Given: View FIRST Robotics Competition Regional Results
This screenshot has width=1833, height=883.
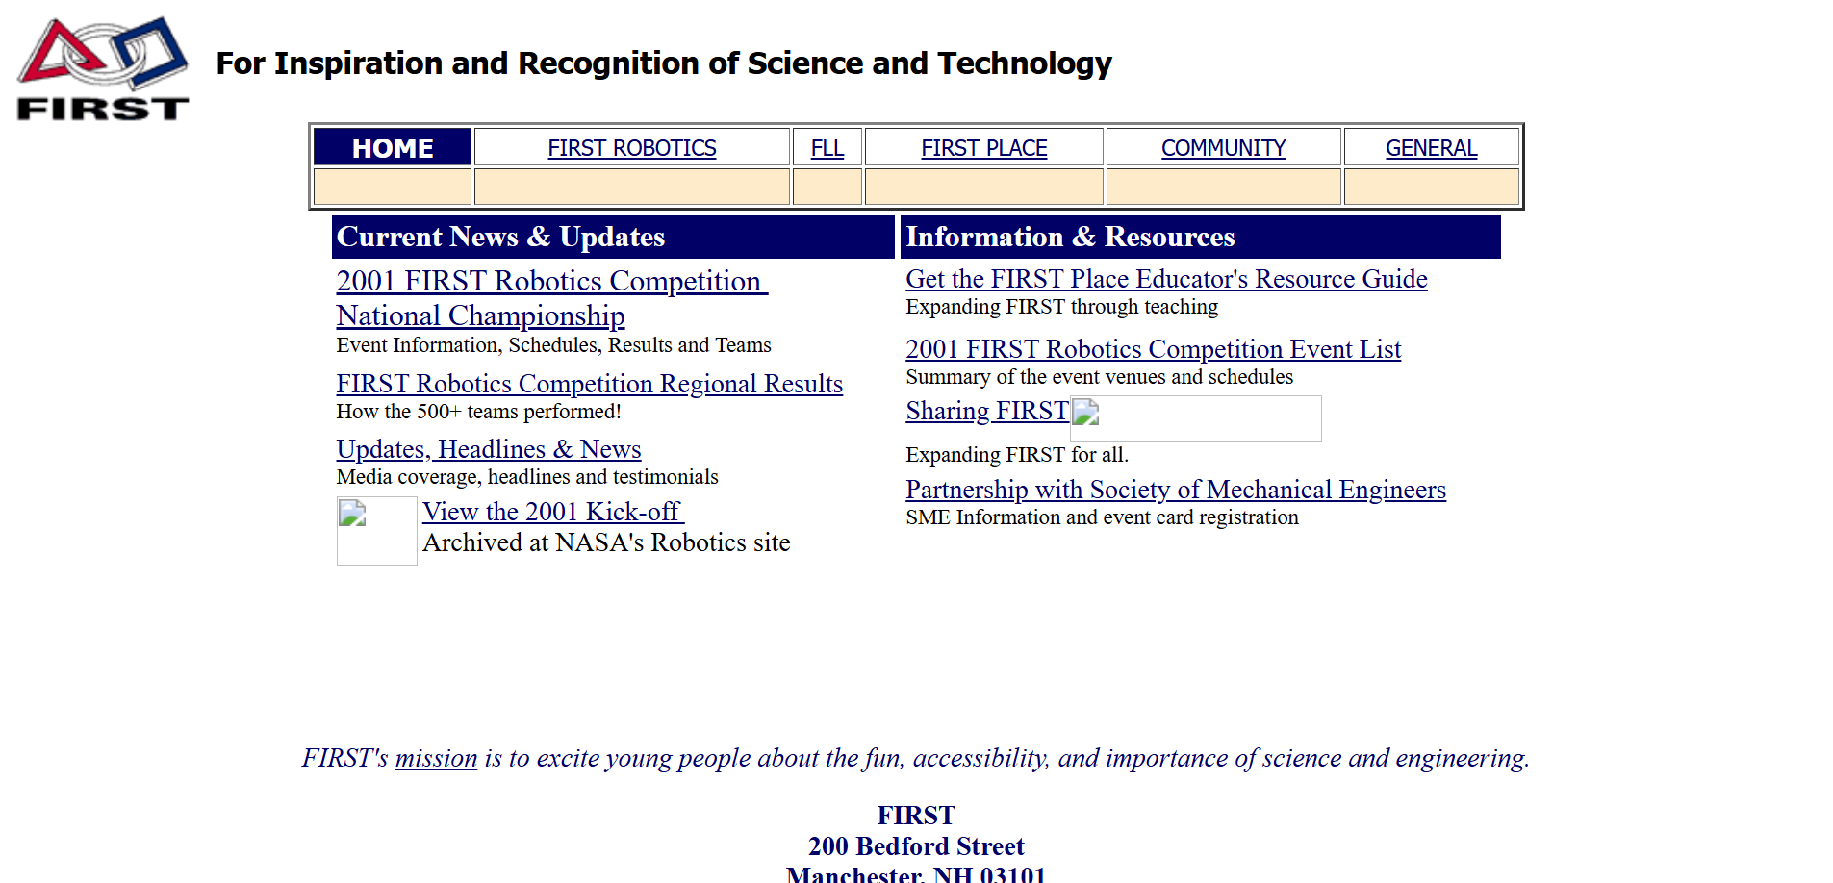Looking at the screenshot, I should click(x=589, y=384).
